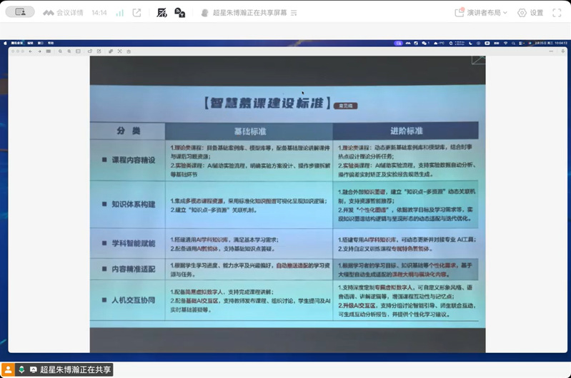Open 设置 with the gear icon
The image size is (571, 378).
coord(530,13)
